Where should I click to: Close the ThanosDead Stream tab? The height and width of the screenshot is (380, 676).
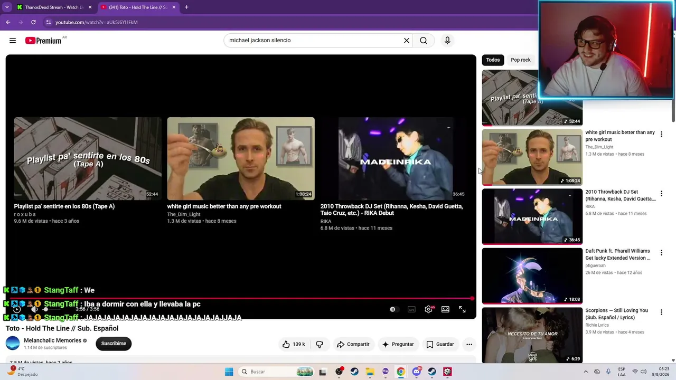(x=90, y=7)
